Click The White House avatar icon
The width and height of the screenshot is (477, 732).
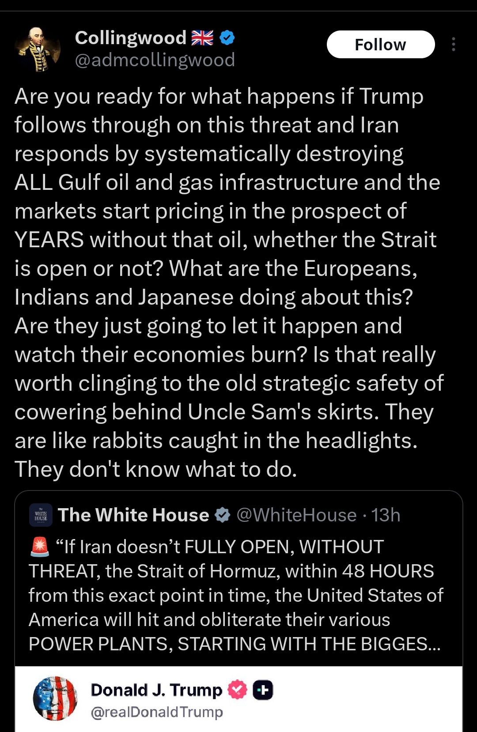click(41, 515)
